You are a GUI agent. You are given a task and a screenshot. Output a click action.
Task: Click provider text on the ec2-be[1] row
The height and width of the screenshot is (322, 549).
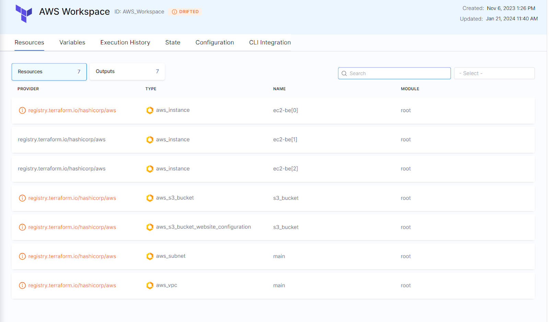coord(62,140)
